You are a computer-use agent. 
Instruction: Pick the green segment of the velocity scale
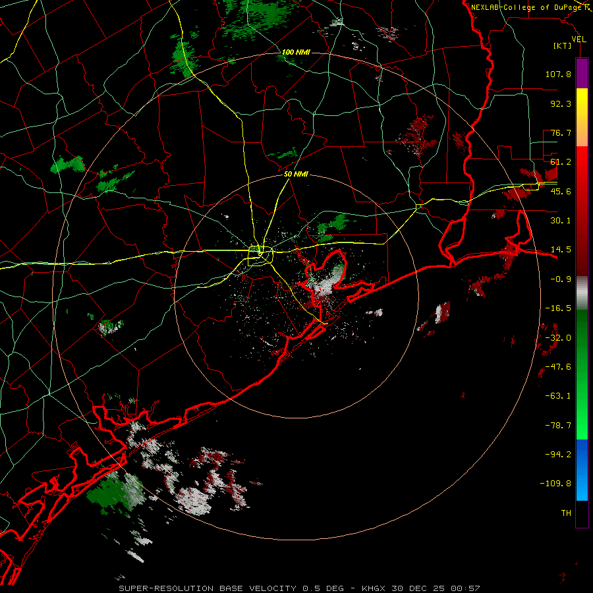tap(582, 374)
